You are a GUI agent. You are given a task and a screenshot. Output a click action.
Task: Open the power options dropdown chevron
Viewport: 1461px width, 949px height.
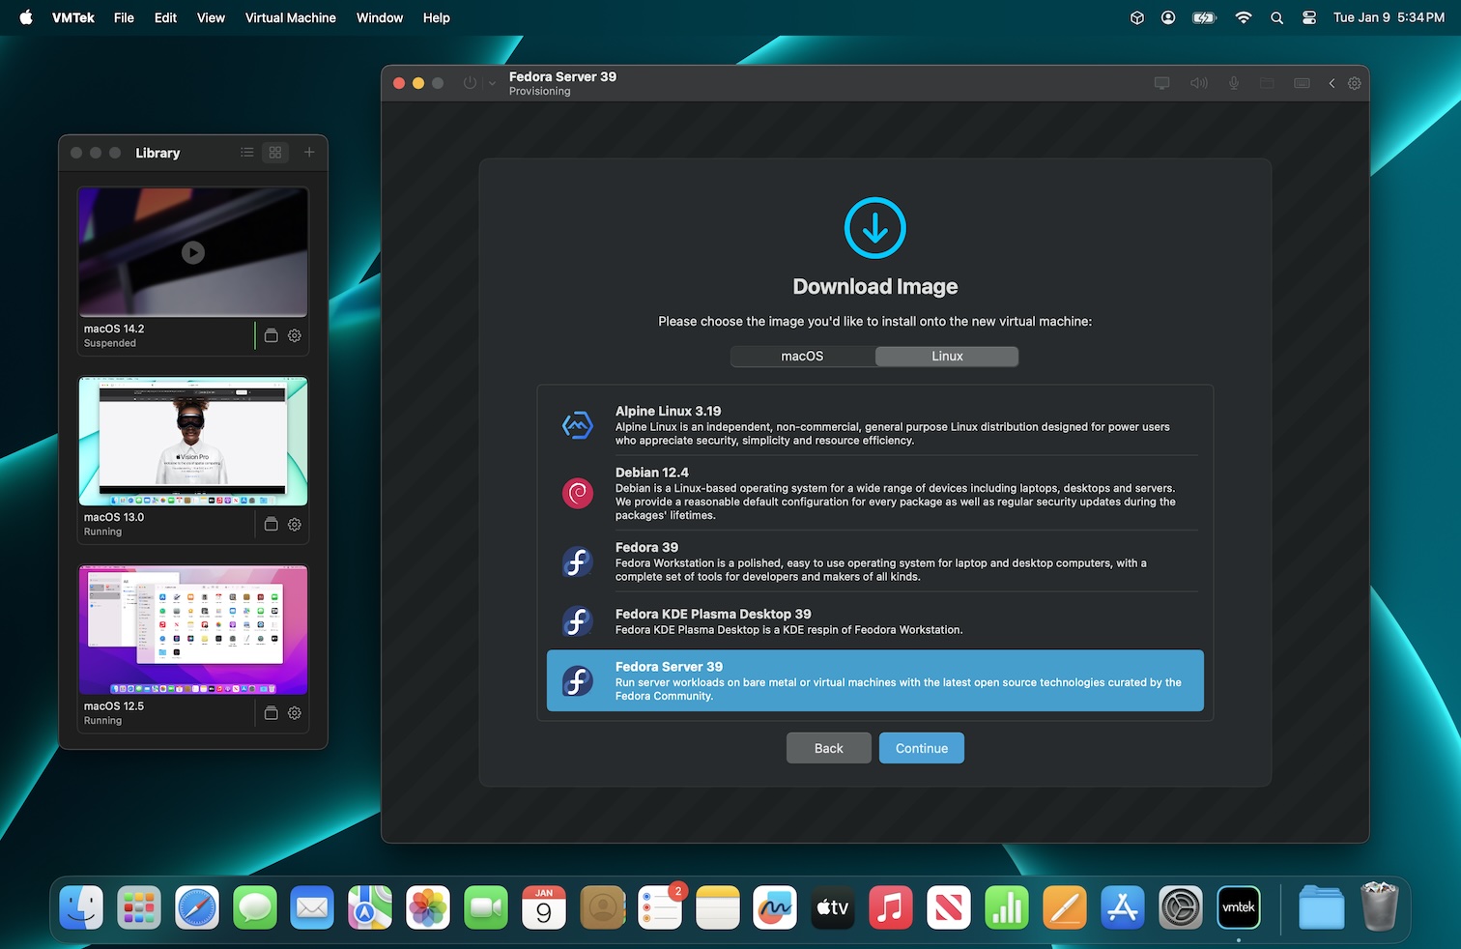click(x=492, y=83)
